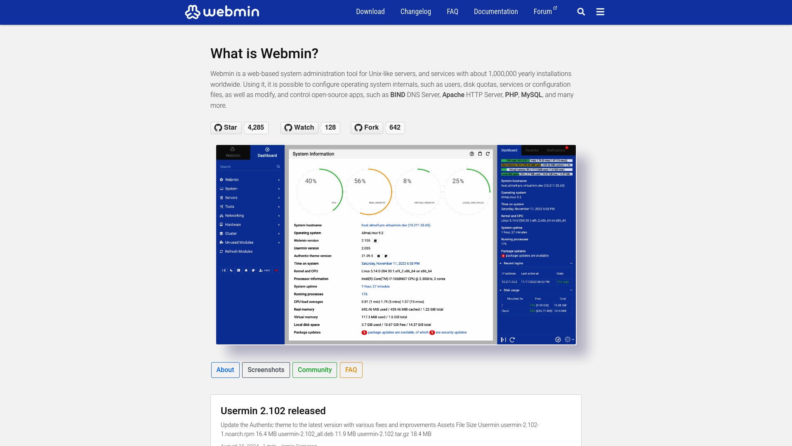Click the bold word PHP
792x446 pixels.
[511, 95]
